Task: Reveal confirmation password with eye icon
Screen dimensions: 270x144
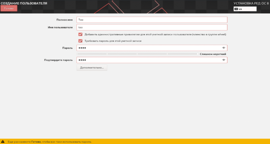Action: click(x=224, y=60)
